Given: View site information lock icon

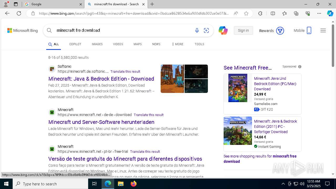Looking at the screenshot, I should [x=33, y=13].
